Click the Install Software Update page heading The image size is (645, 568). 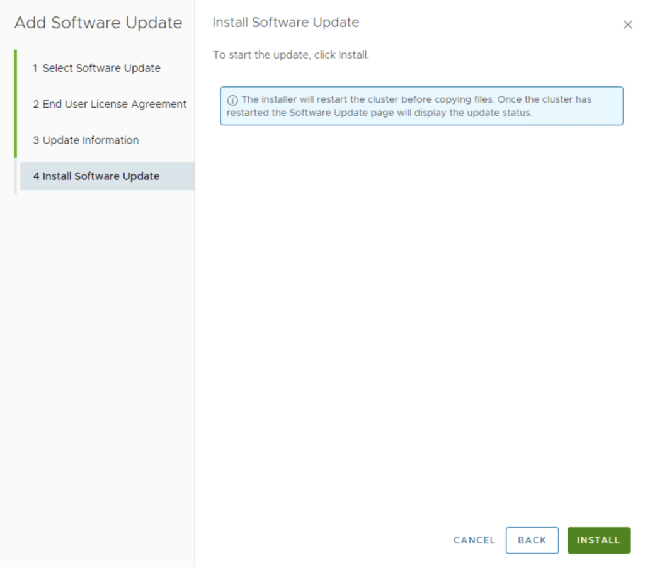point(286,23)
